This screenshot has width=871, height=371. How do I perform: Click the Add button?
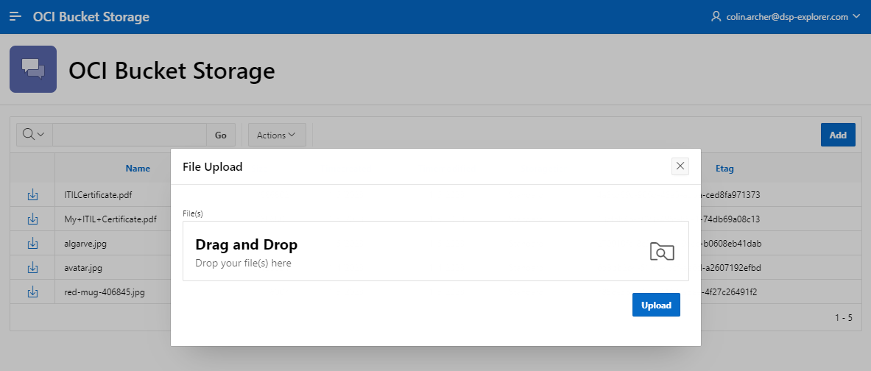pos(838,135)
